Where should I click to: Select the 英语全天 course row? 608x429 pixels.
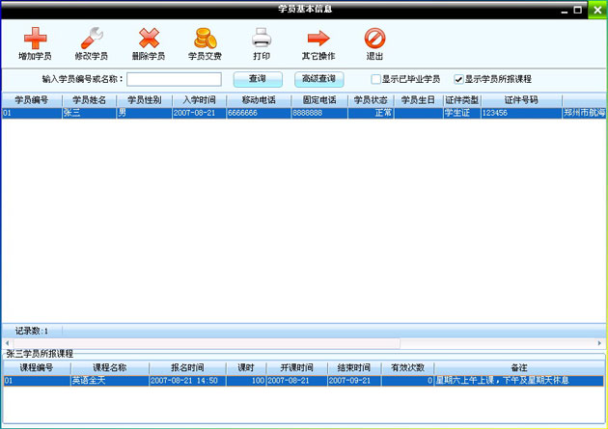(x=108, y=381)
